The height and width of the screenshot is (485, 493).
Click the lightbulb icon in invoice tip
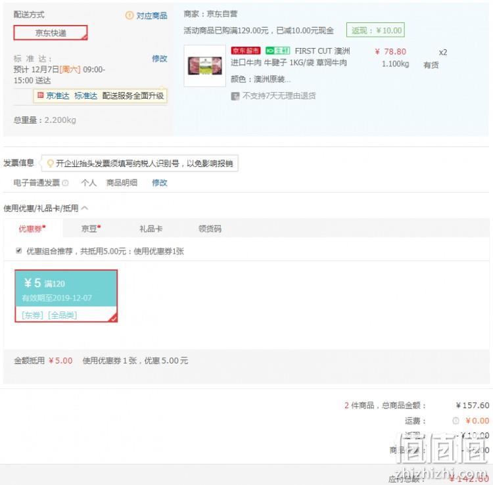pos(50,164)
